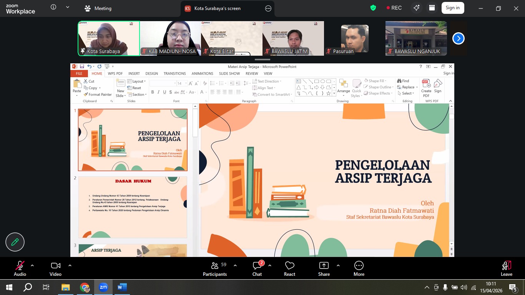525x295 pixels.
Task: Apply underline formatting to text
Action: 164,92
